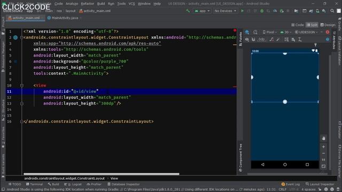
Task: Open the Terminal tool window
Action: tap(34, 184)
